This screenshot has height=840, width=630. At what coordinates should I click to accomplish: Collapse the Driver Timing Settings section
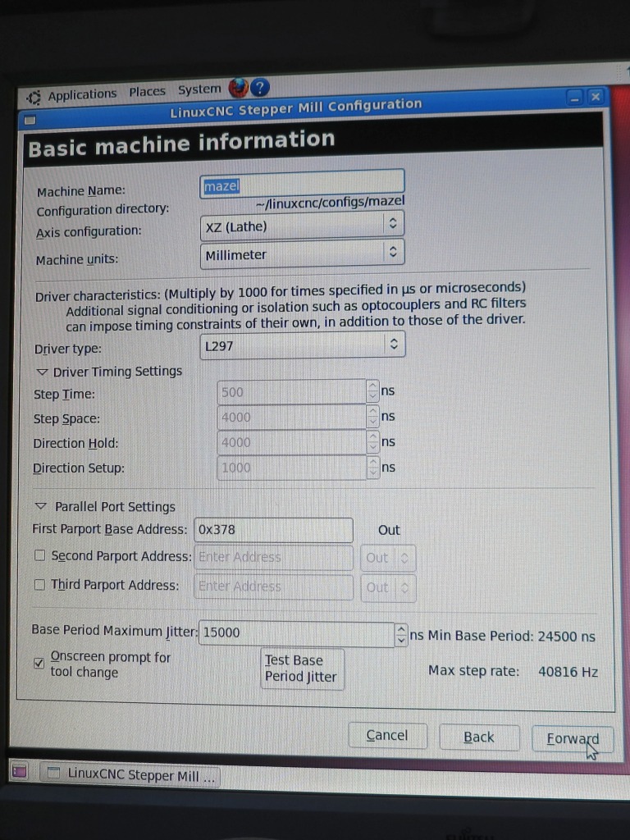point(42,372)
